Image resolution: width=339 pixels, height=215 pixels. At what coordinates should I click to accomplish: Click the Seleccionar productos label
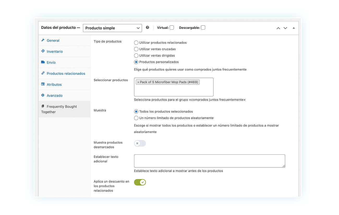point(111,80)
